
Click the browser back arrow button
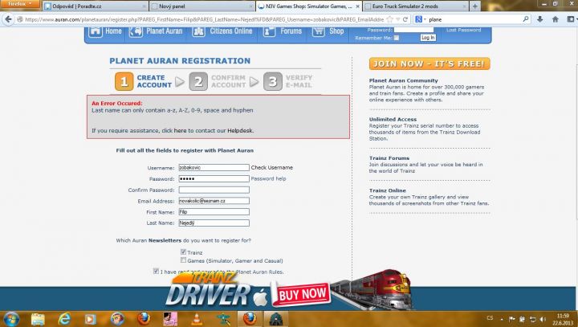click(x=8, y=19)
